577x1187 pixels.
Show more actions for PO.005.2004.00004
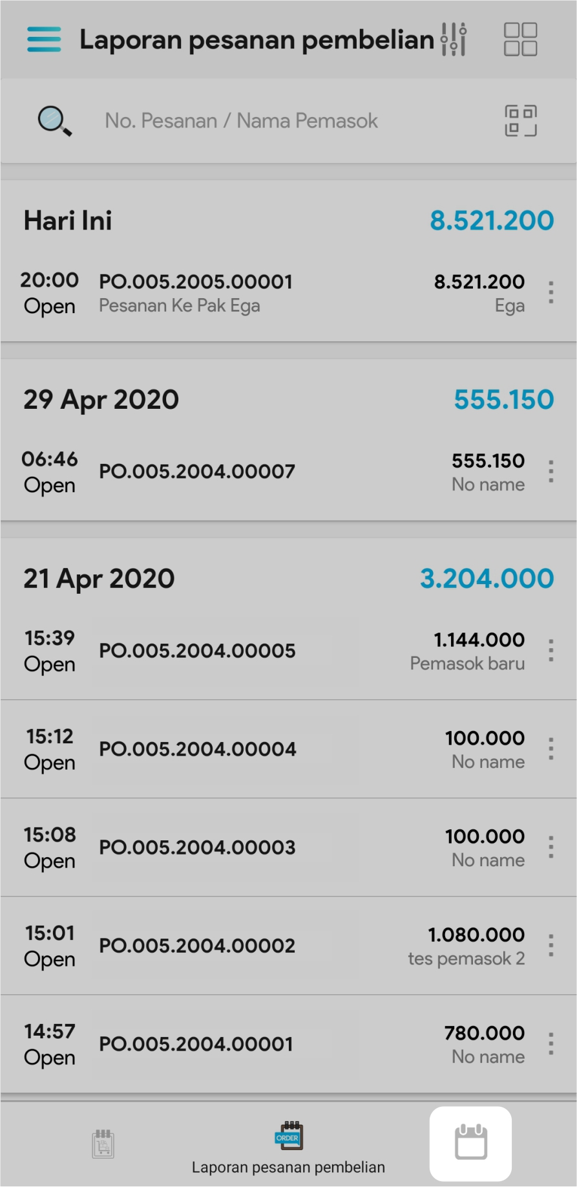tap(551, 748)
